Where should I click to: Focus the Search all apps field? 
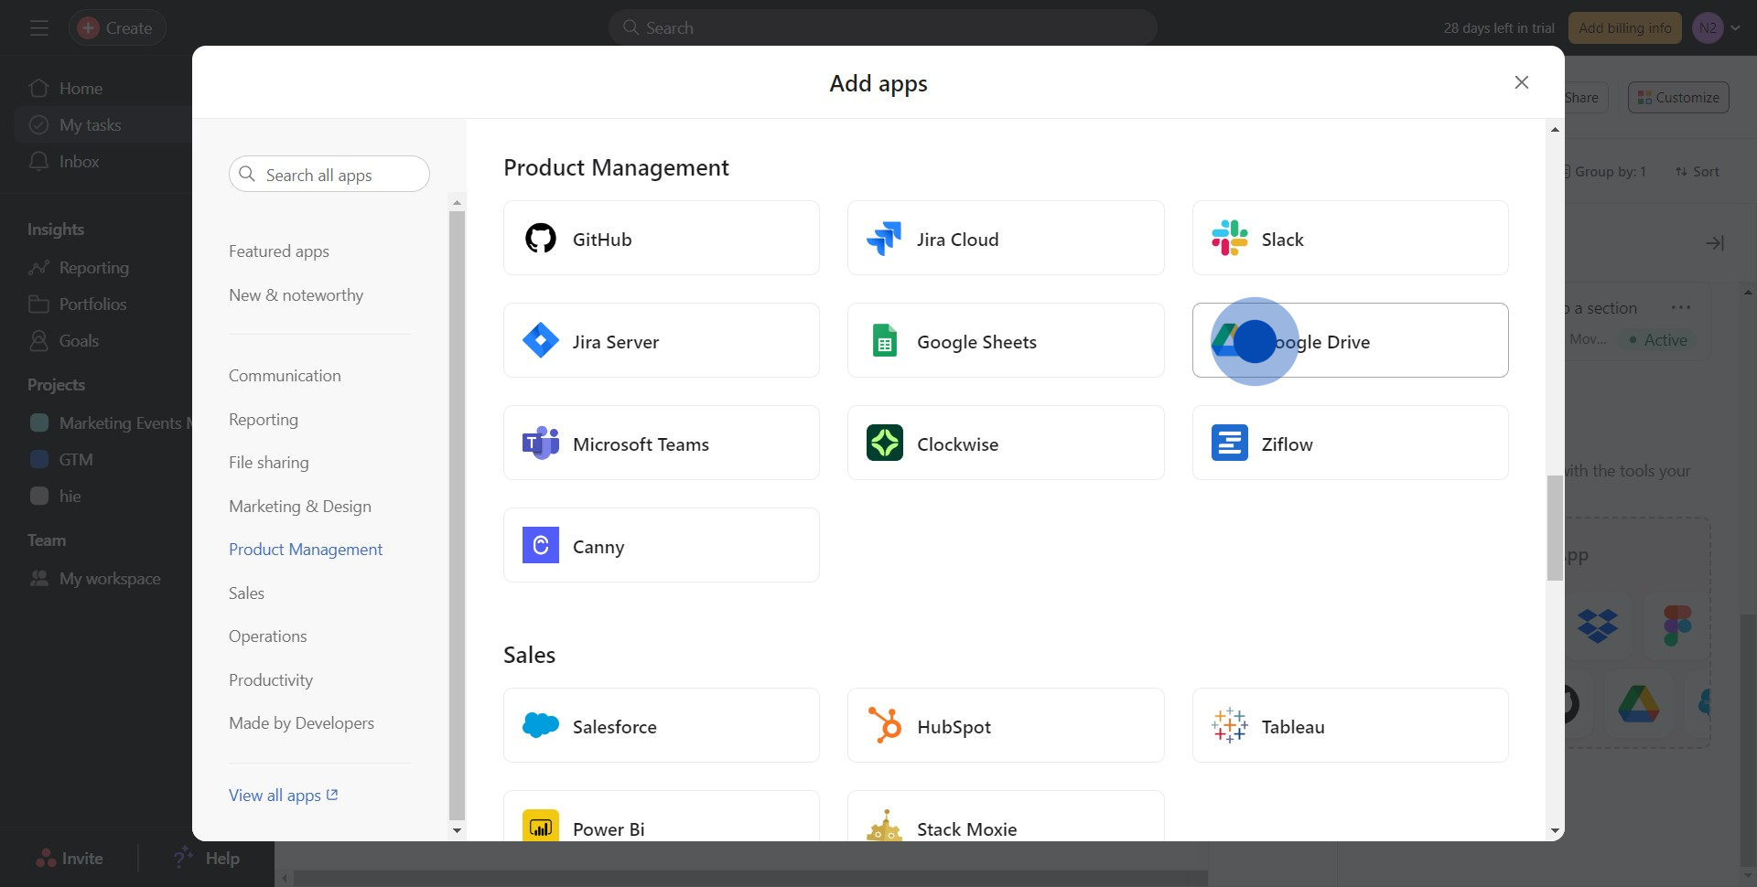pyautogui.click(x=329, y=175)
